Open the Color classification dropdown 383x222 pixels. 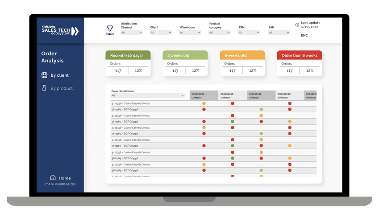coord(148,96)
